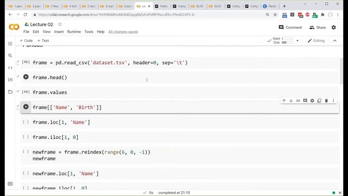Click the green runtime status indicator dot

pyautogui.click(x=333, y=193)
